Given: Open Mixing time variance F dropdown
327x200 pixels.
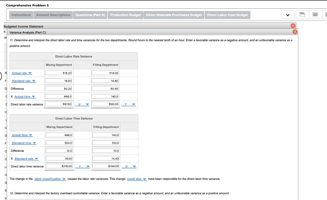Looking at the screenshot, I should tap(83, 166).
